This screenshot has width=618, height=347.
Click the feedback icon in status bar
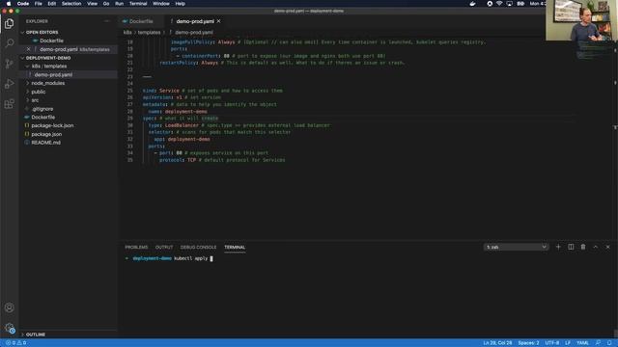[x=598, y=343]
